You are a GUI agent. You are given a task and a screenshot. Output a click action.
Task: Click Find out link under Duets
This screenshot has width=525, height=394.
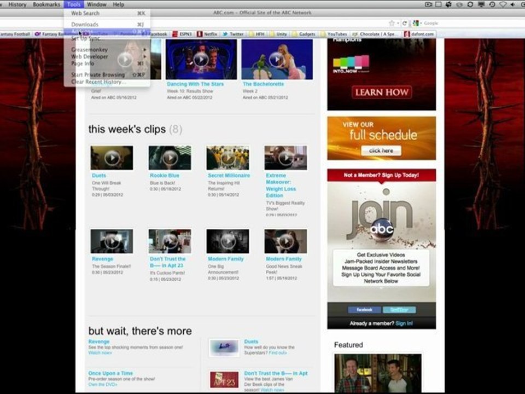pos(278,353)
